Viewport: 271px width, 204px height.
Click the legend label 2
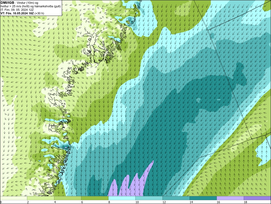click(28, 202)
